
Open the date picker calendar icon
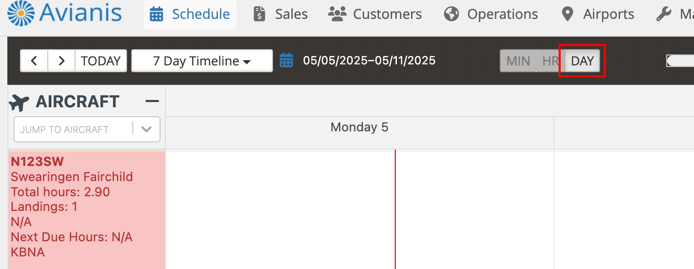[286, 60]
